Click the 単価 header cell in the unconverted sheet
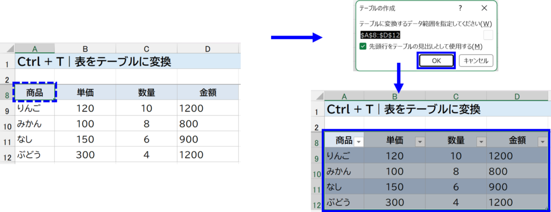Viewport: 551px width, 212px height. pos(85,93)
